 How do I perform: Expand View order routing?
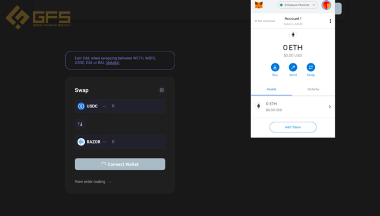93,181
